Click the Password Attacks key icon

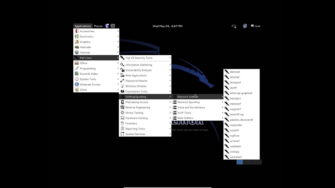122,81
